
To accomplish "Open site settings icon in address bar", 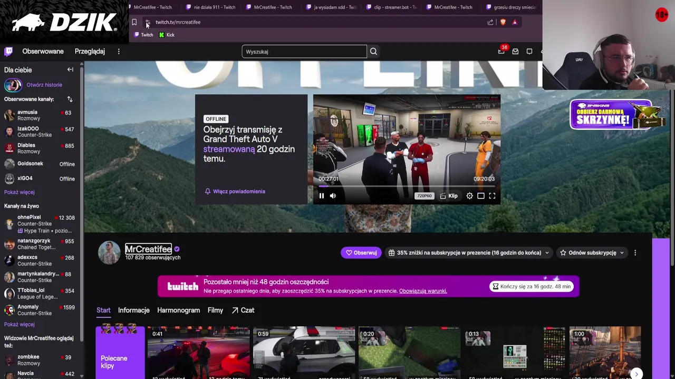I will click(x=148, y=22).
